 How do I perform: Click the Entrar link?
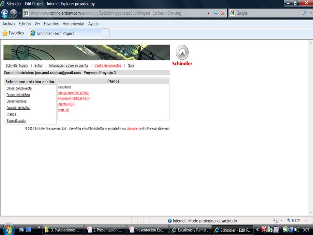click(x=38, y=66)
